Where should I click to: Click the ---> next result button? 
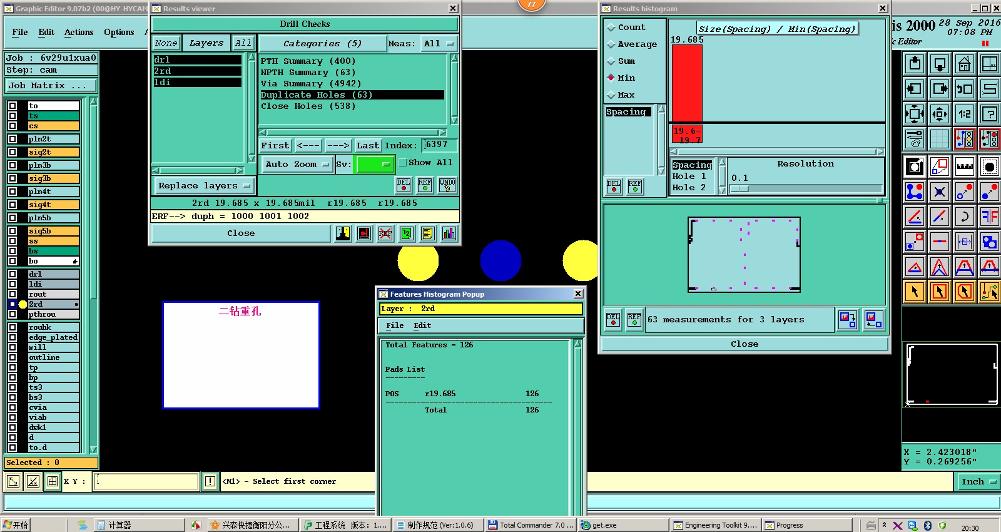(x=338, y=145)
